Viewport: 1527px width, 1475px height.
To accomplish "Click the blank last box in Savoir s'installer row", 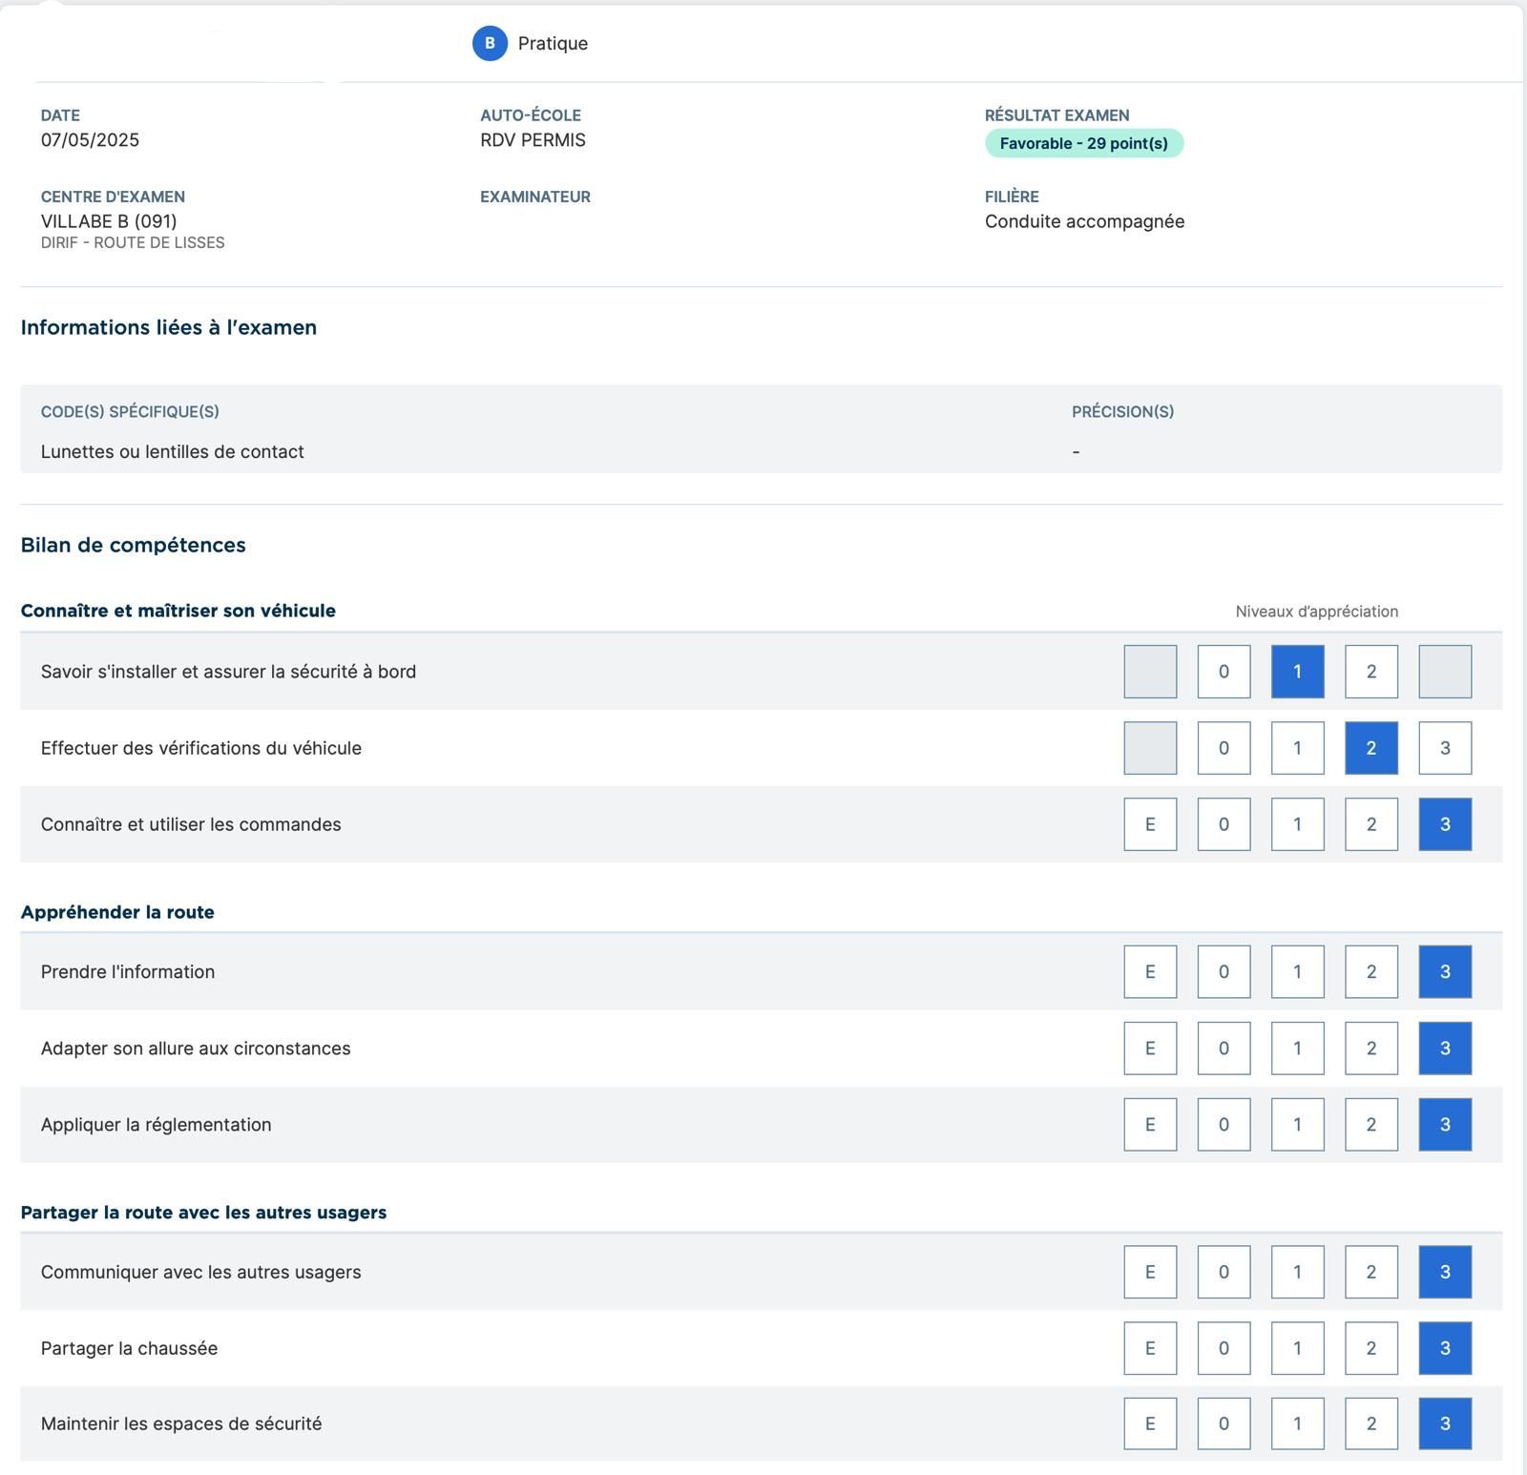I will click(1444, 672).
